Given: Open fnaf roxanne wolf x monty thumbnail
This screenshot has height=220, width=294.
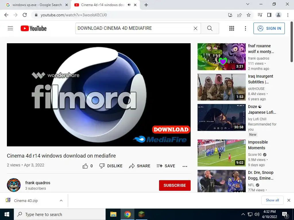Looking at the screenshot, I should pos(221,57).
